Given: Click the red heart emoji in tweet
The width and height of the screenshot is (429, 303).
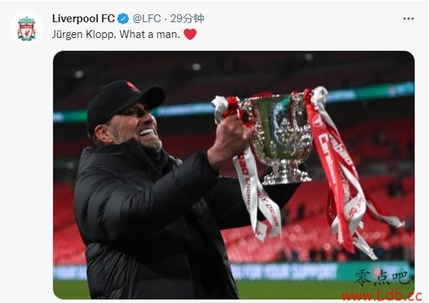Looking at the screenshot, I should [x=190, y=34].
